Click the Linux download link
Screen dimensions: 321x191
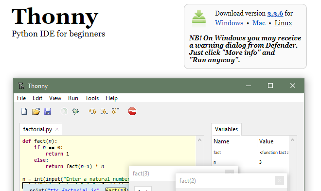284,23
